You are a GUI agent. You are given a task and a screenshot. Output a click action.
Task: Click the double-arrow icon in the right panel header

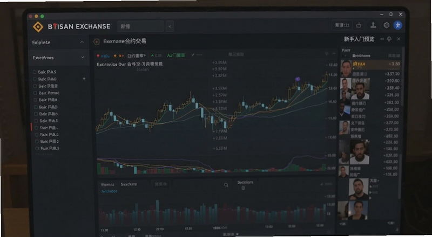(x=382, y=39)
